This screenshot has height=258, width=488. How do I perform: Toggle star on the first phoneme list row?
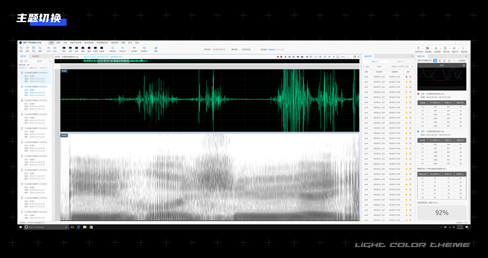pos(406,77)
